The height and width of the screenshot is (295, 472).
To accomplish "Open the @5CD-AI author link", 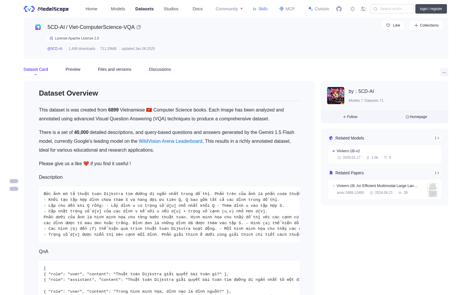I will [x=55, y=49].
